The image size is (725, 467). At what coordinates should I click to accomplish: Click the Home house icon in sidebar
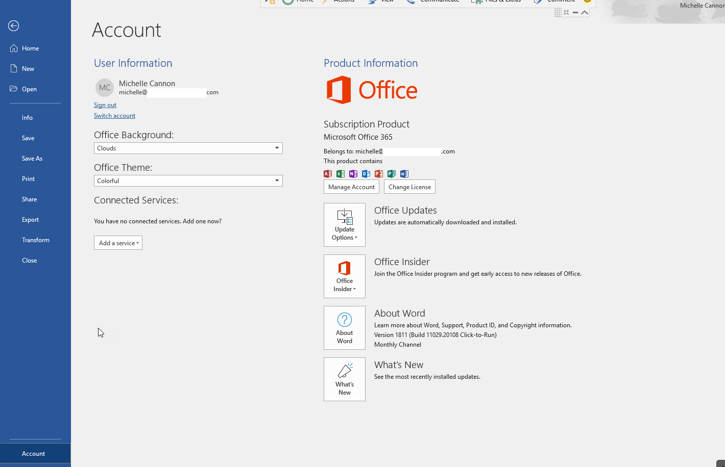14,48
